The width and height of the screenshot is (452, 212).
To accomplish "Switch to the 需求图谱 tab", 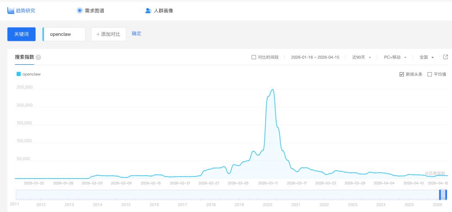I will [94, 10].
